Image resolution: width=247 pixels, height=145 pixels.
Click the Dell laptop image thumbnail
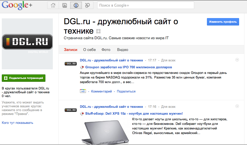coord(105,132)
